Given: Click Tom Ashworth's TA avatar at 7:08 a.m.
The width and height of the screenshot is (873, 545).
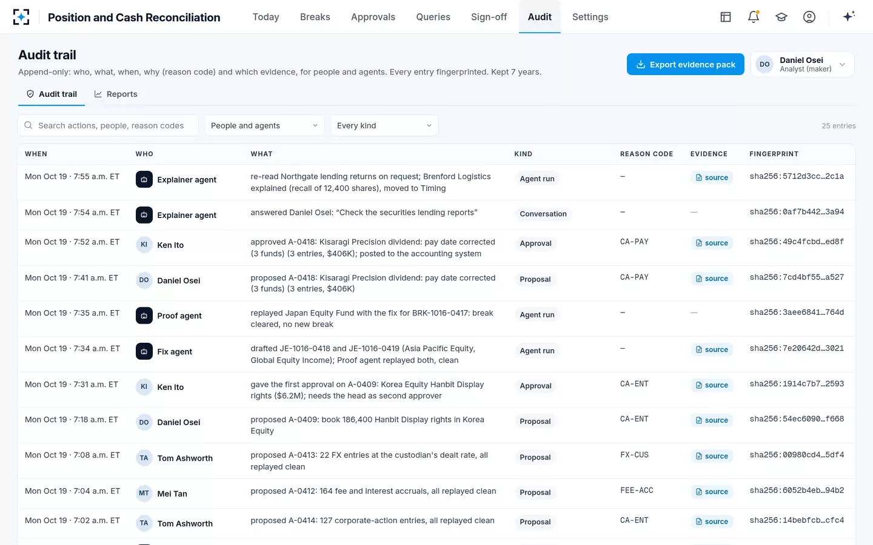Looking at the screenshot, I should point(144,458).
